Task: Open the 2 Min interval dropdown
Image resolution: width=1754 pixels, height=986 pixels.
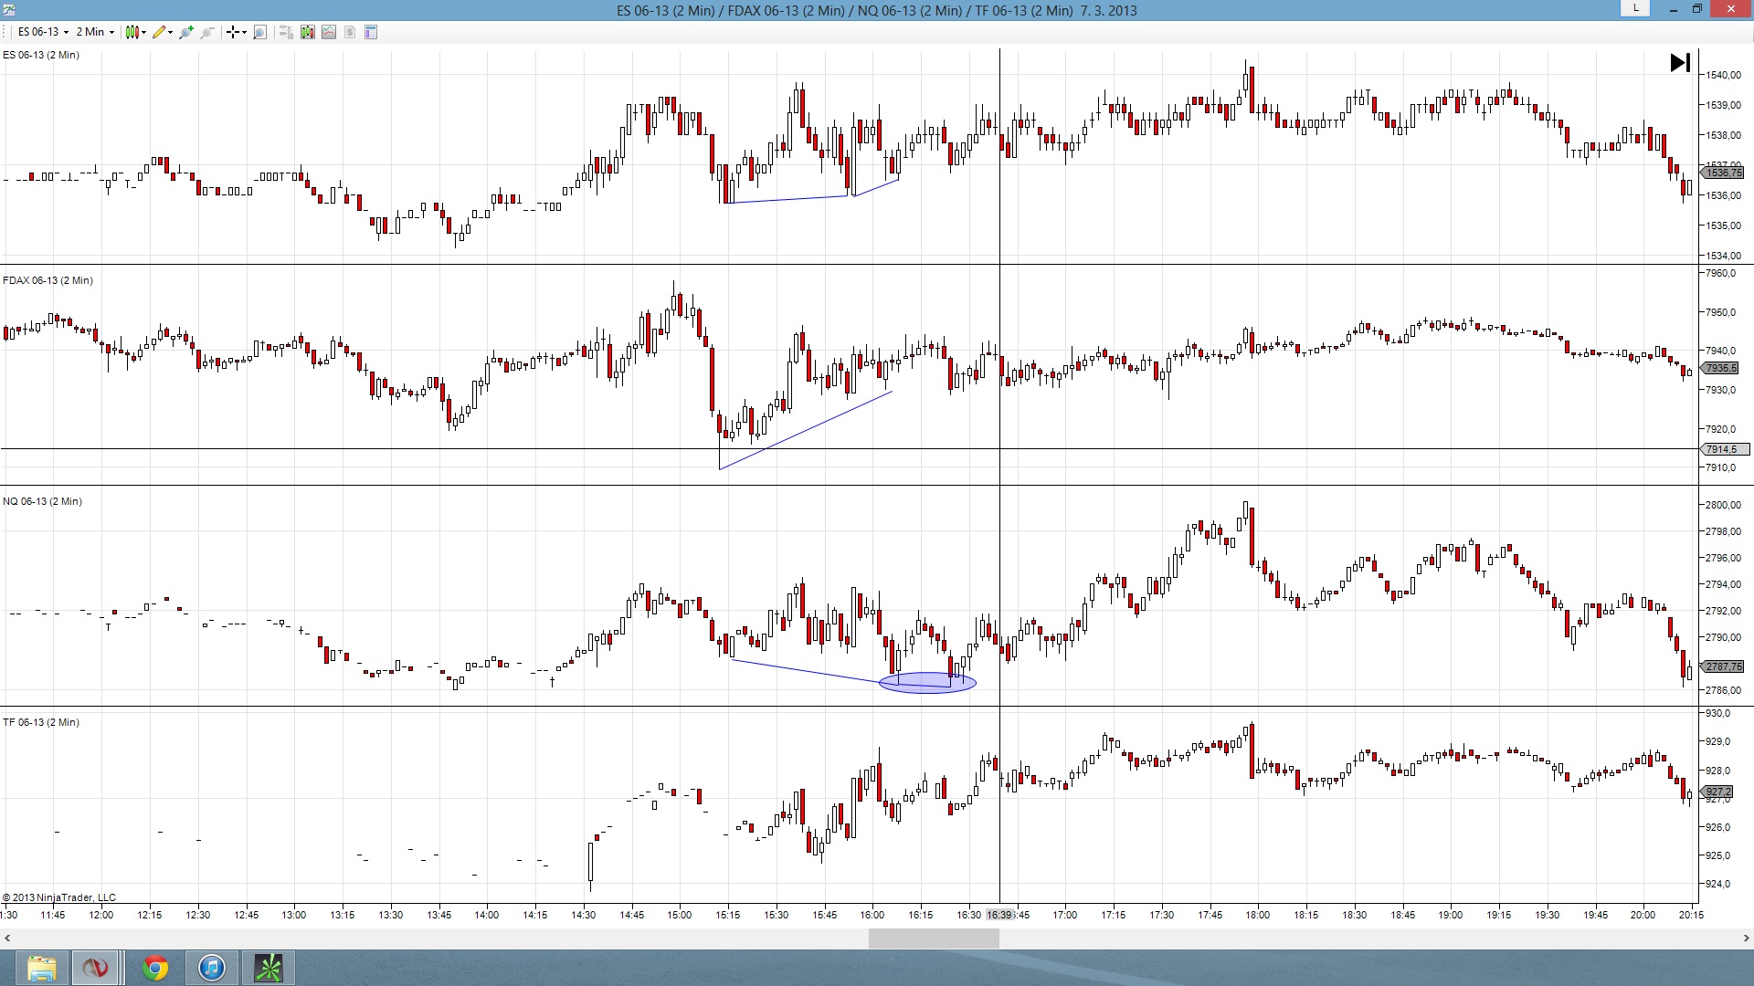Action: [95, 32]
